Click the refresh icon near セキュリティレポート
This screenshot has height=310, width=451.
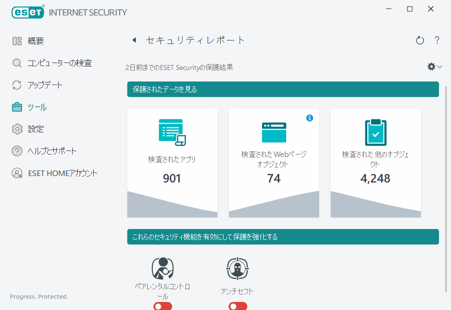(420, 40)
